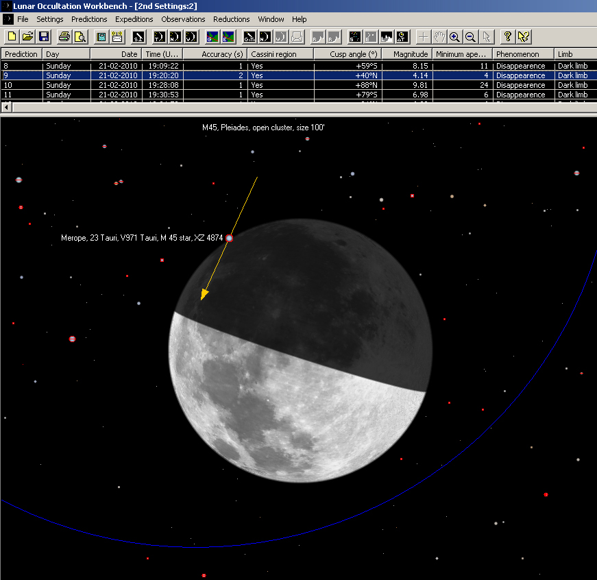
Task: Click the Help question mark icon
Action: 507,37
